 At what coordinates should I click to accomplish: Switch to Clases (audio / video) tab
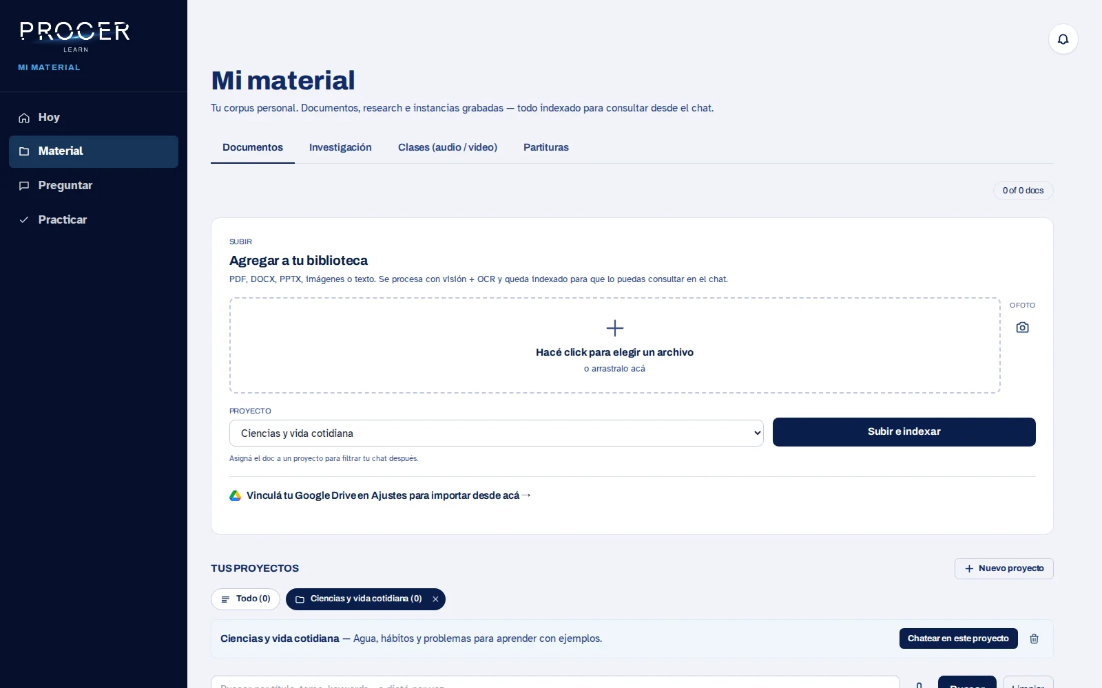[x=448, y=147]
